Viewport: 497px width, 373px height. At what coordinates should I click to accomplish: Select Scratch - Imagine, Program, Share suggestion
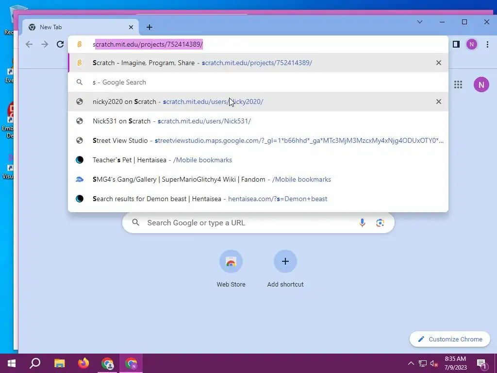[258, 63]
